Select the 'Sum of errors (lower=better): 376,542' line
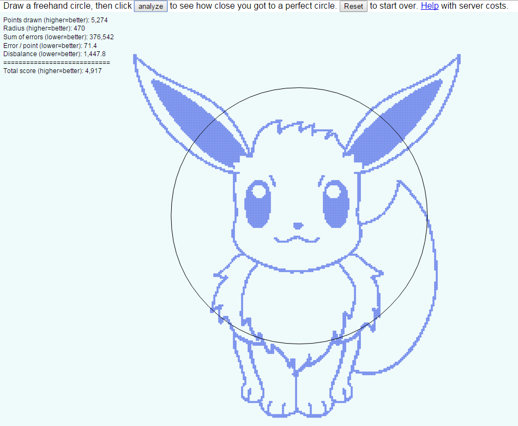 (58, 37)
